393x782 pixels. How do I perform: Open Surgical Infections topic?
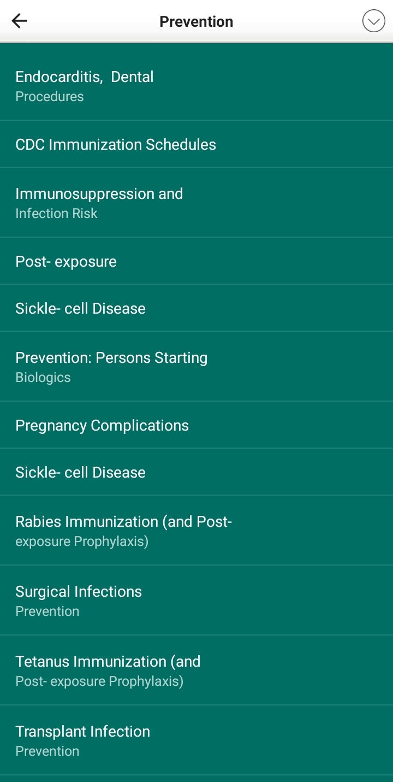point(79,592)
